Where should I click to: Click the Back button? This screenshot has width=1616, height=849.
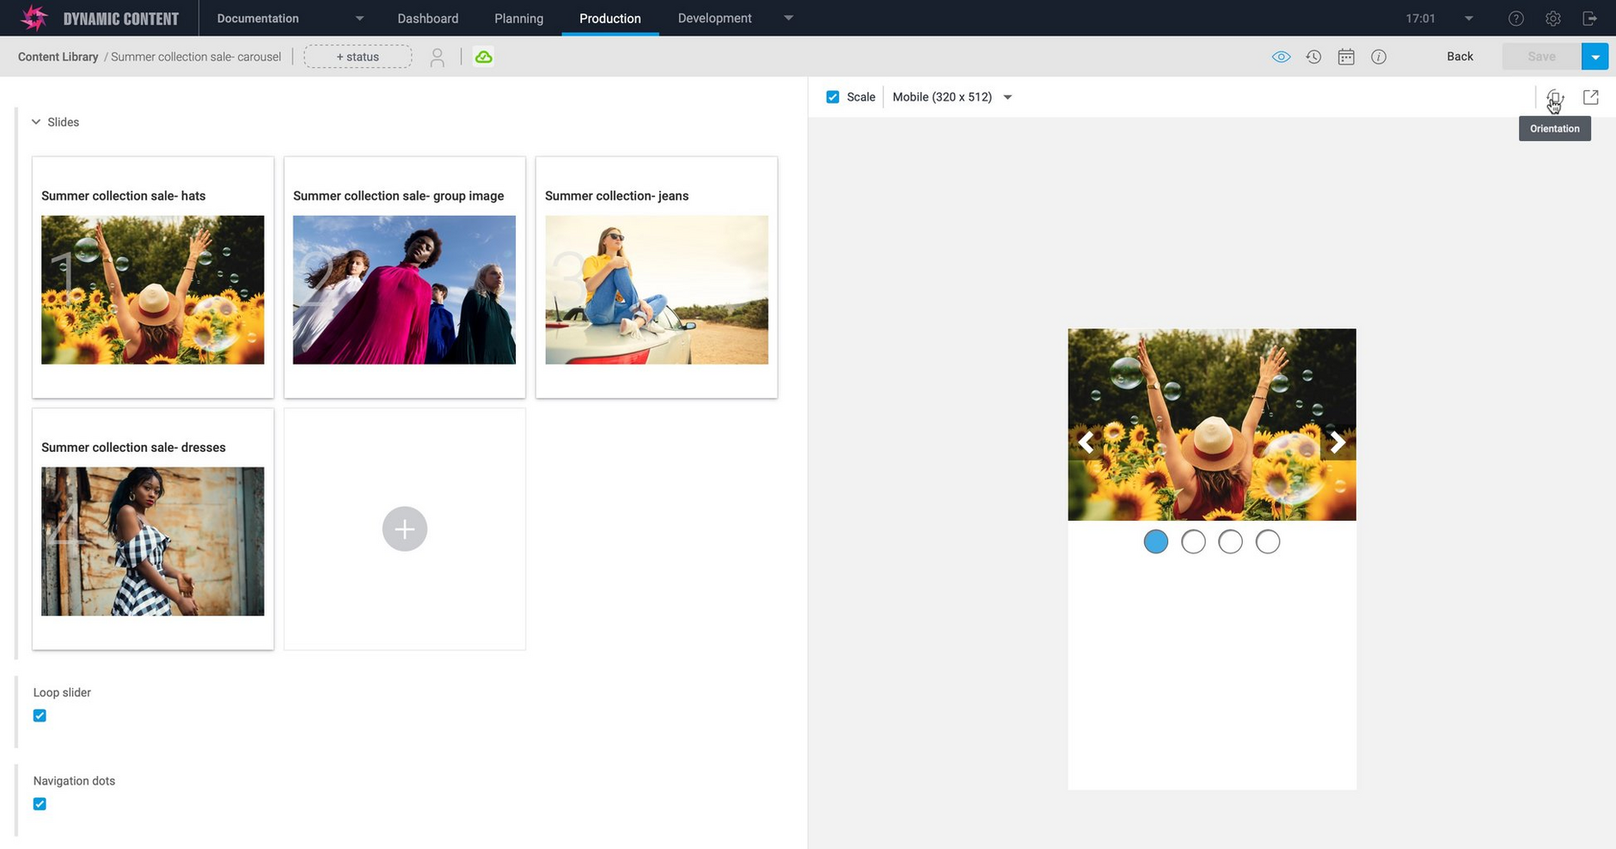[1459, 56]
